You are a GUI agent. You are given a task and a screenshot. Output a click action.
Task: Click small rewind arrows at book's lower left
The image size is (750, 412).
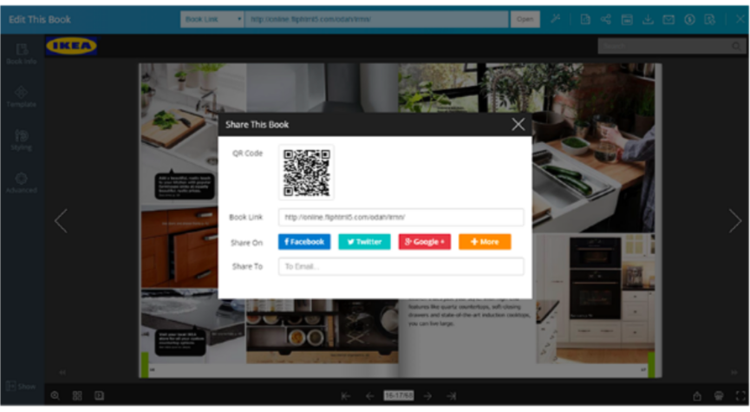click(62, 372)
